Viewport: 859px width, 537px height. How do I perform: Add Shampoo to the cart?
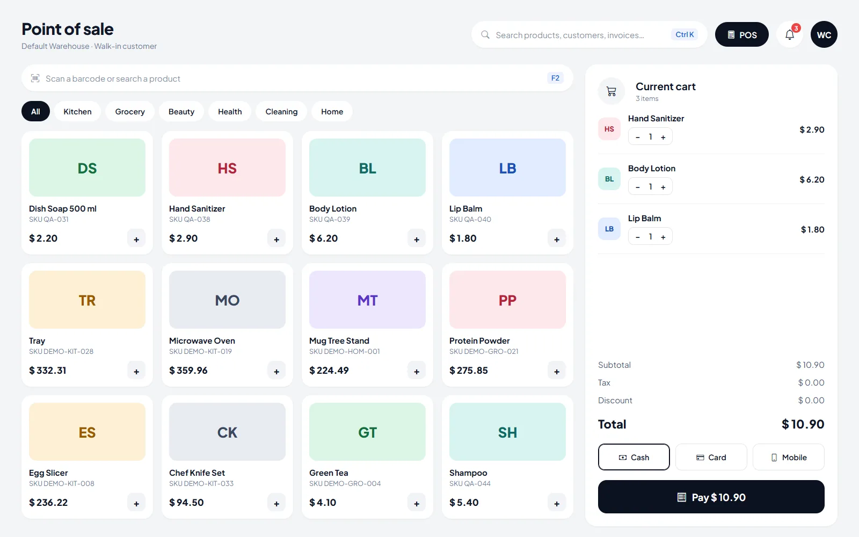557,503
